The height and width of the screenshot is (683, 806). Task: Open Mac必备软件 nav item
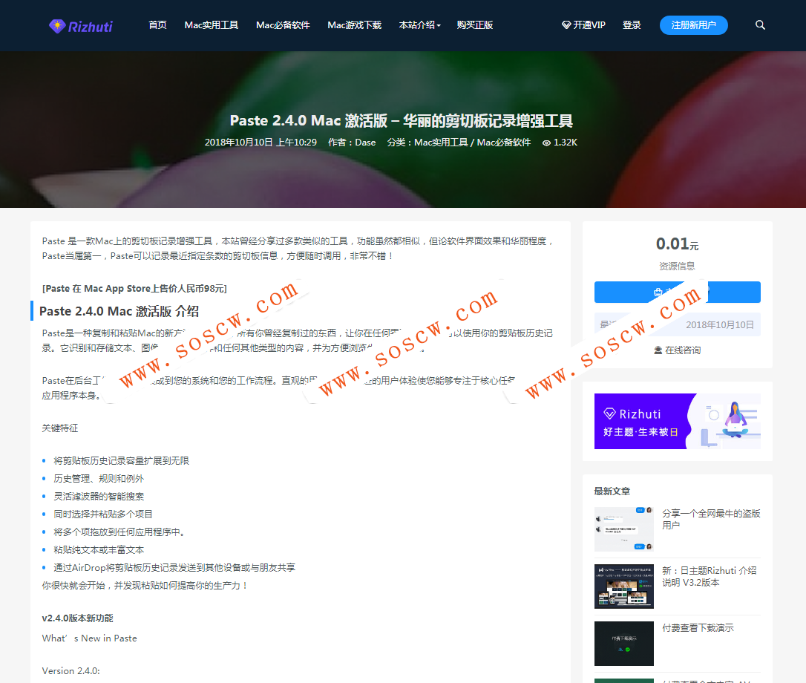[283, 25]
